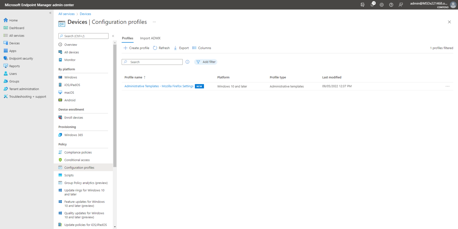The width and height of the screenshot is (458, 229).
Task: Collapse the Devices menu pane with the chevron
Action: (x=113, y=35)
